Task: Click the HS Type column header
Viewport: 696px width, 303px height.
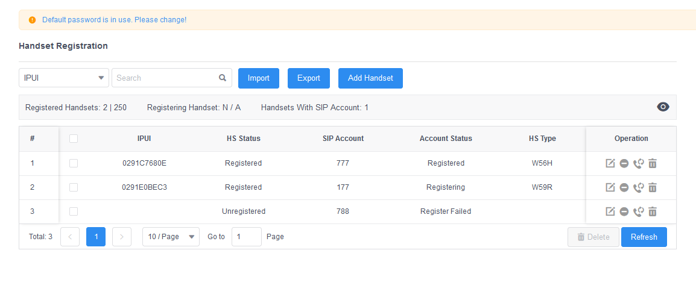Action: [x=542, y=139]
